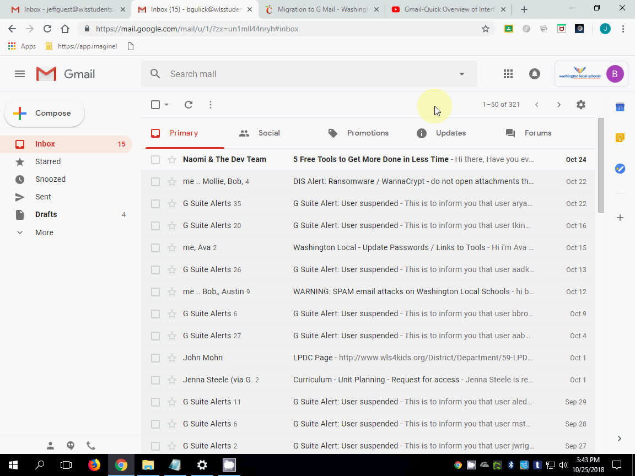Click the Get Add-ons plus icon
The image size is (635, 476).
pyautogui.click(x=620, y=218)
